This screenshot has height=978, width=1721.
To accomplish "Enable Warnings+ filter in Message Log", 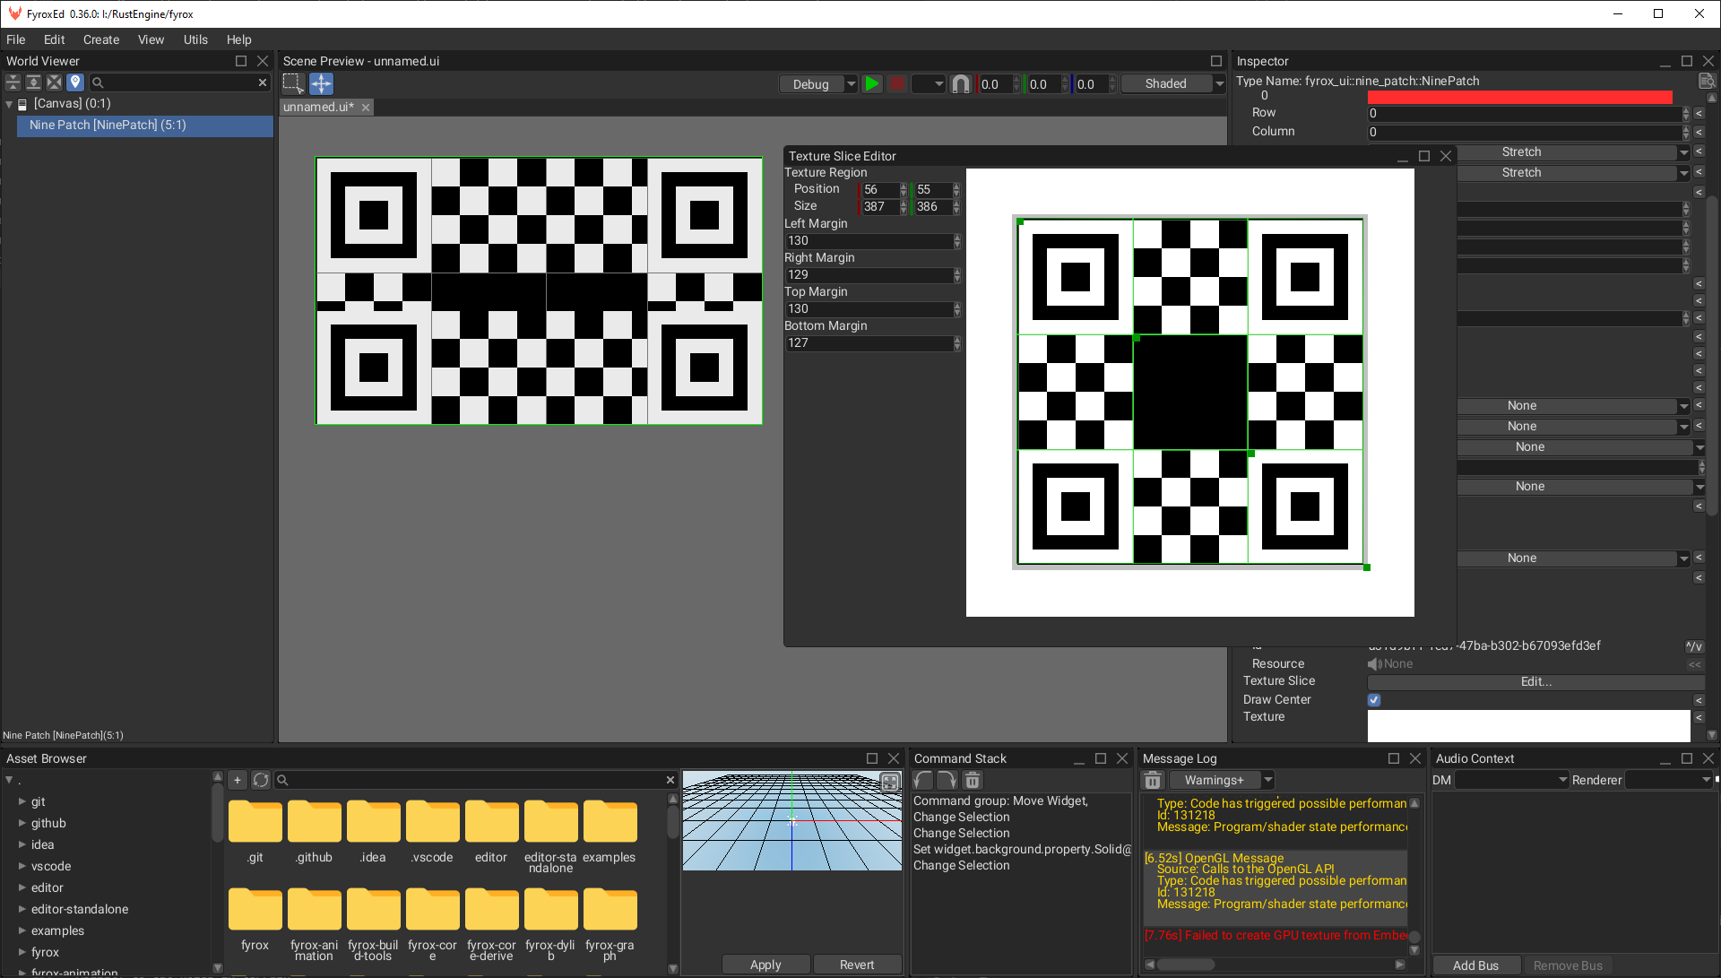I will [1219, 779].
